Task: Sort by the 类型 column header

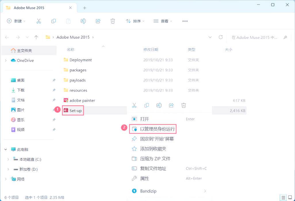Action: pyautogui.click(x=191, y=50)
